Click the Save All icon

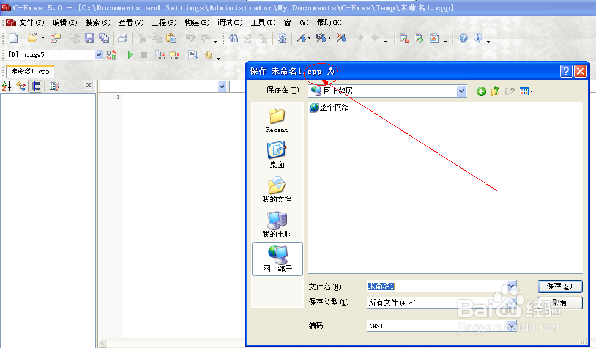pos(104,38)
